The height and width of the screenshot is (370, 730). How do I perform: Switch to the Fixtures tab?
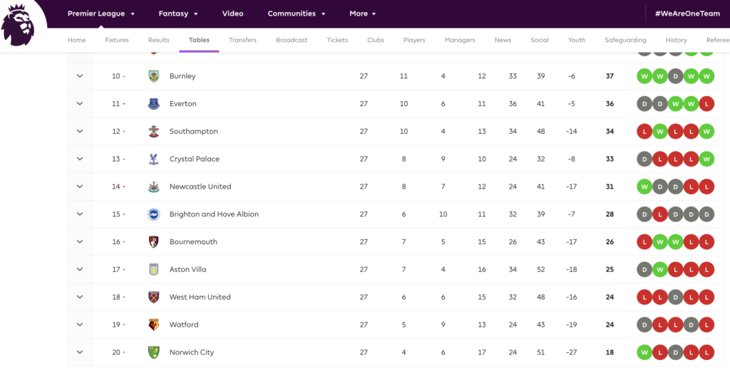[117, 40]
